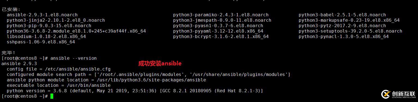
Task: Click the sshpass-1.06-9.el8.x86_64 package line
Action: 41,42
